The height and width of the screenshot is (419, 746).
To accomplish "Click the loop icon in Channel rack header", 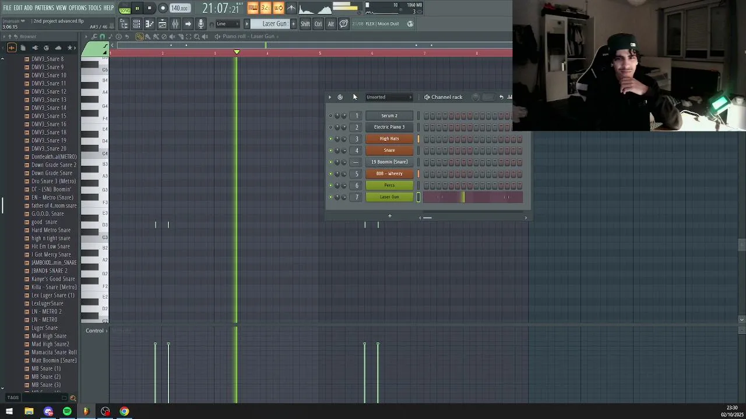I will (340, 97).
